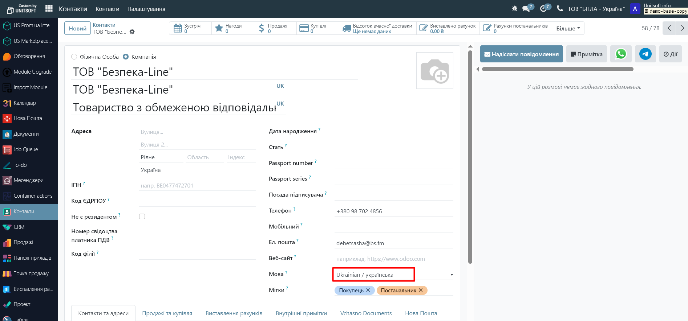Toggle the Не є резидентом checkbox

pyautogui.click(x=142, y=217)
